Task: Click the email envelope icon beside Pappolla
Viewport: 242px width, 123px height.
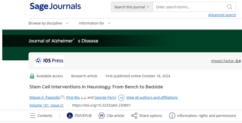Action: (63, 97)
